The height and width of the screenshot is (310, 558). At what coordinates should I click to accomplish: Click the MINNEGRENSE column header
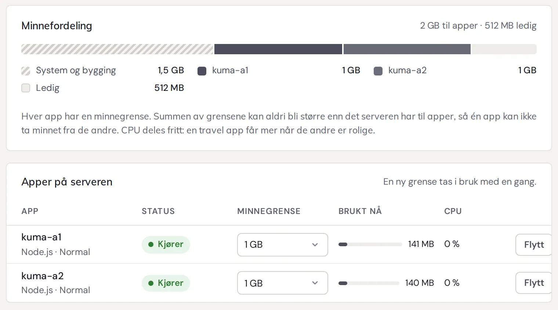click(x=269, y=211)
